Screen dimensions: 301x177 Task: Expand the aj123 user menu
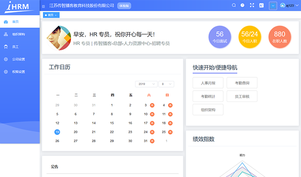click(x=289, y=6)
